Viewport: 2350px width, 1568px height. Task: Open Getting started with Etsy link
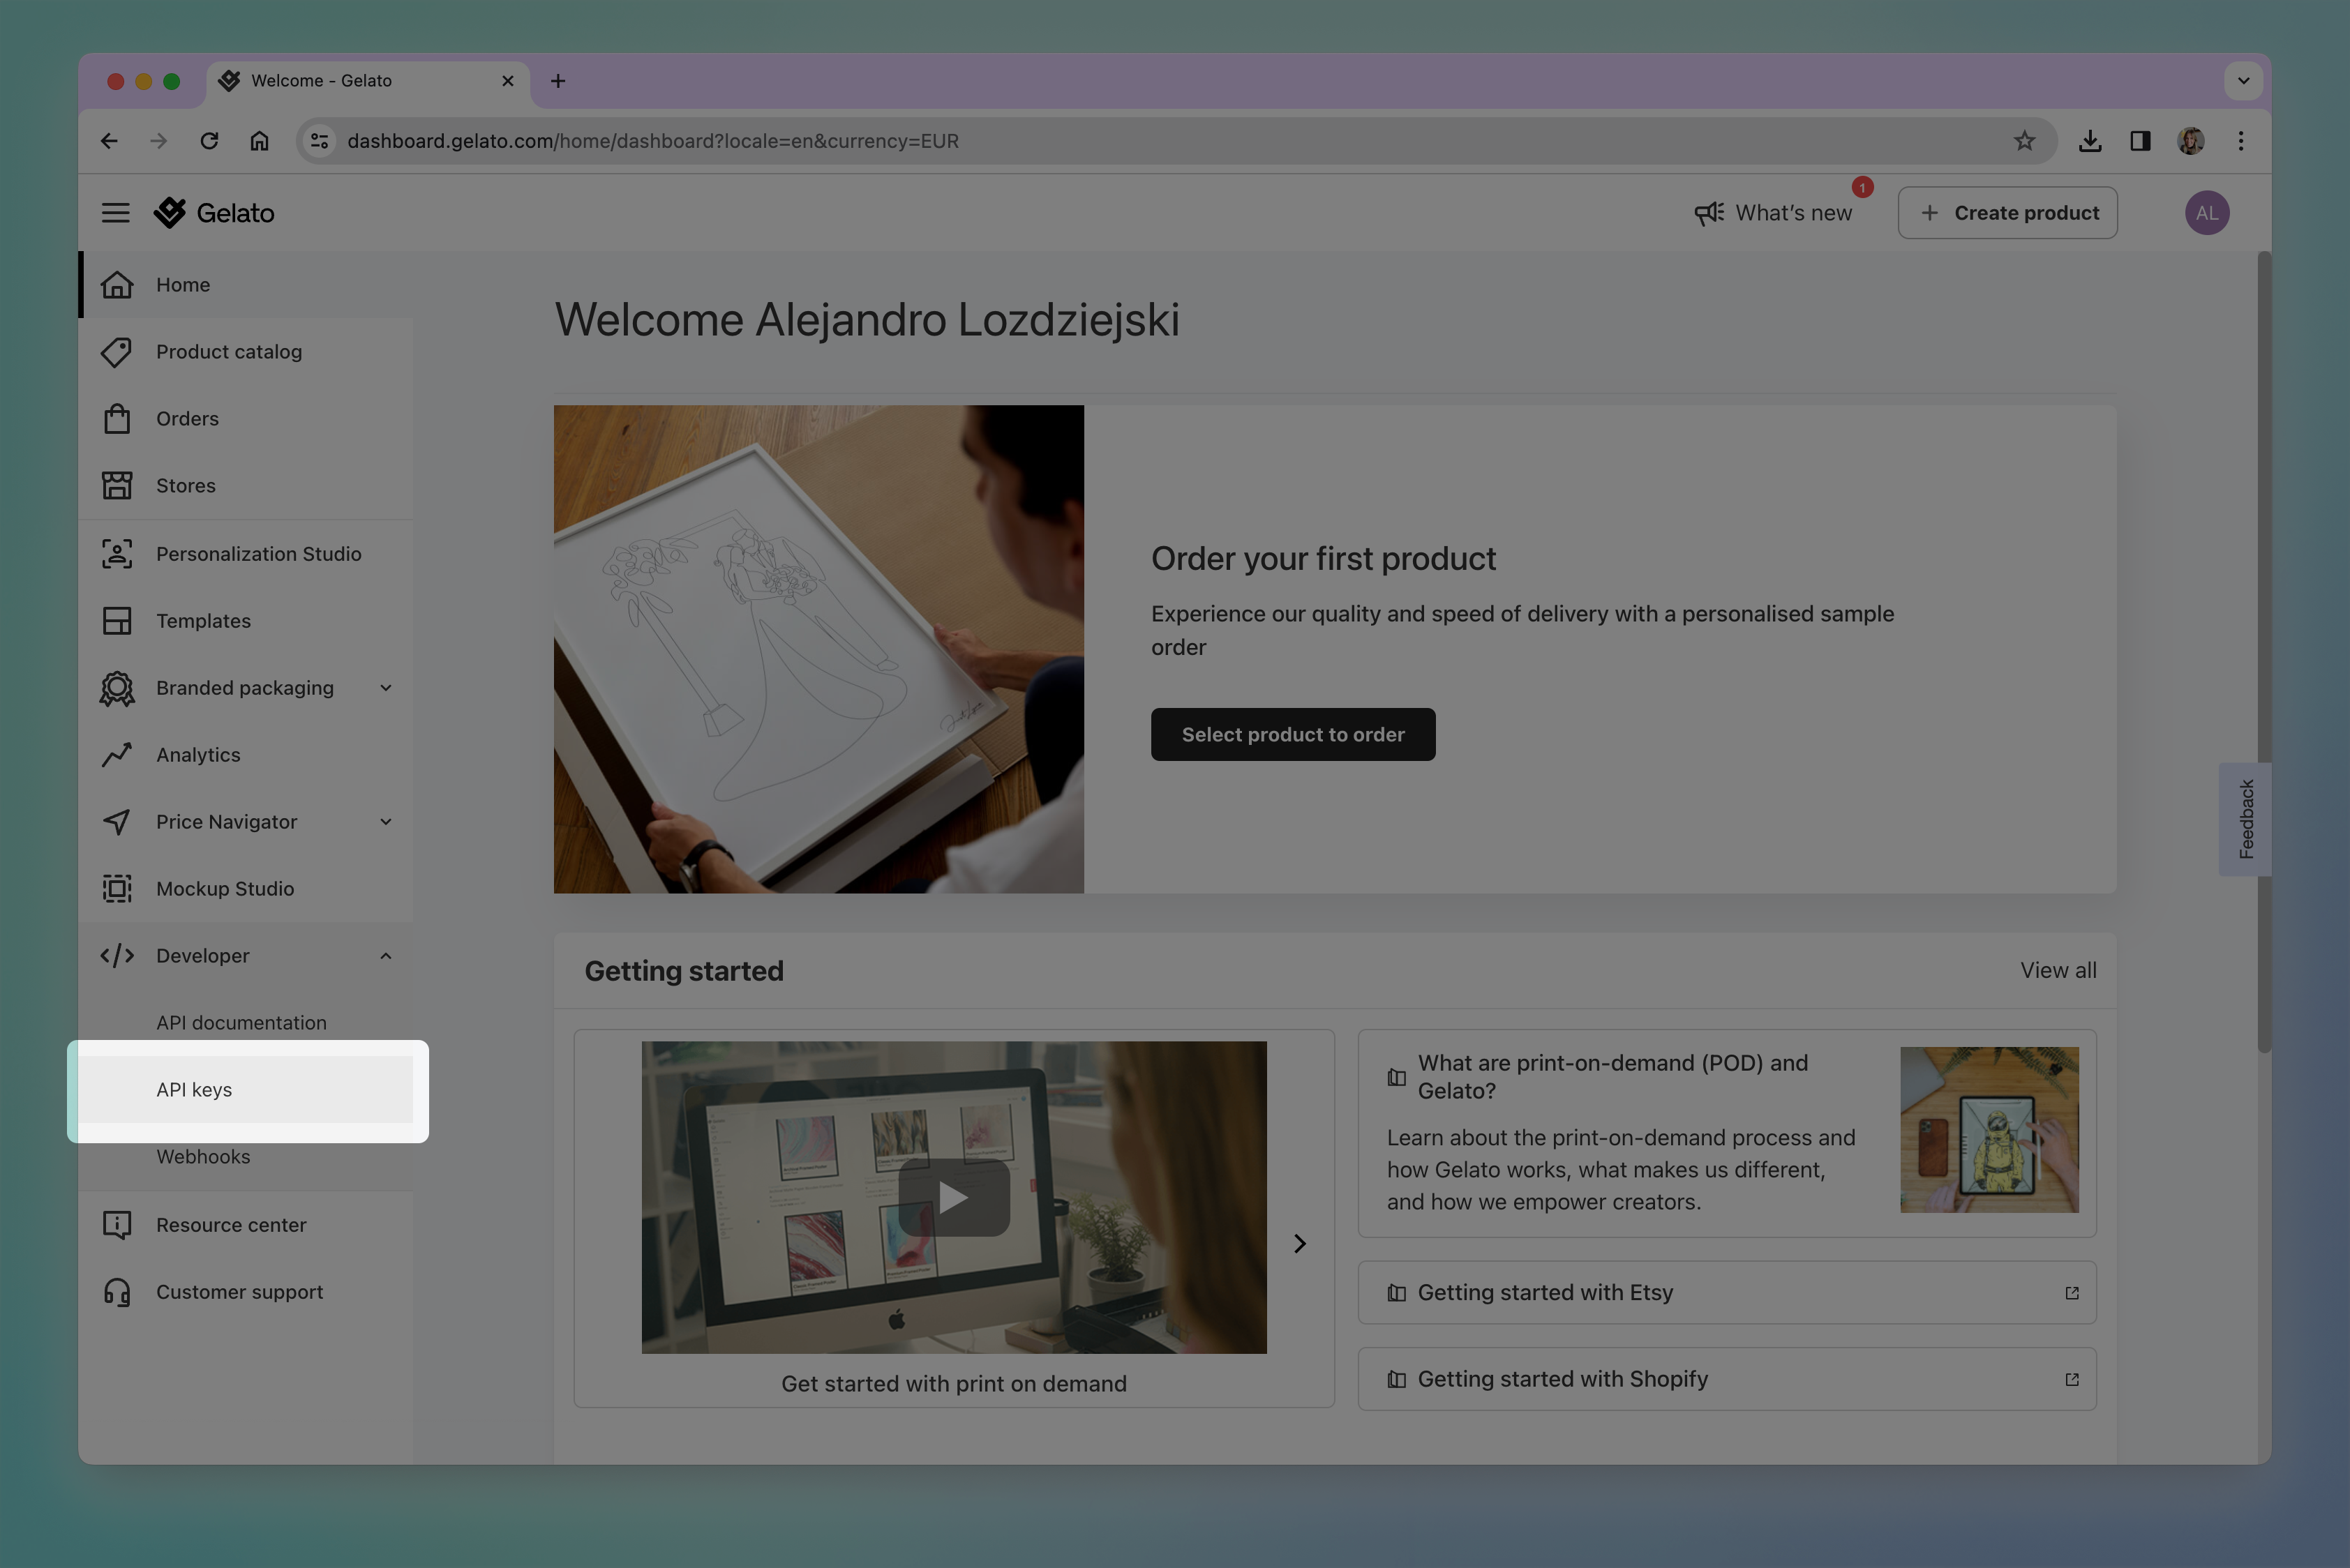[x=1726, y=1293]
